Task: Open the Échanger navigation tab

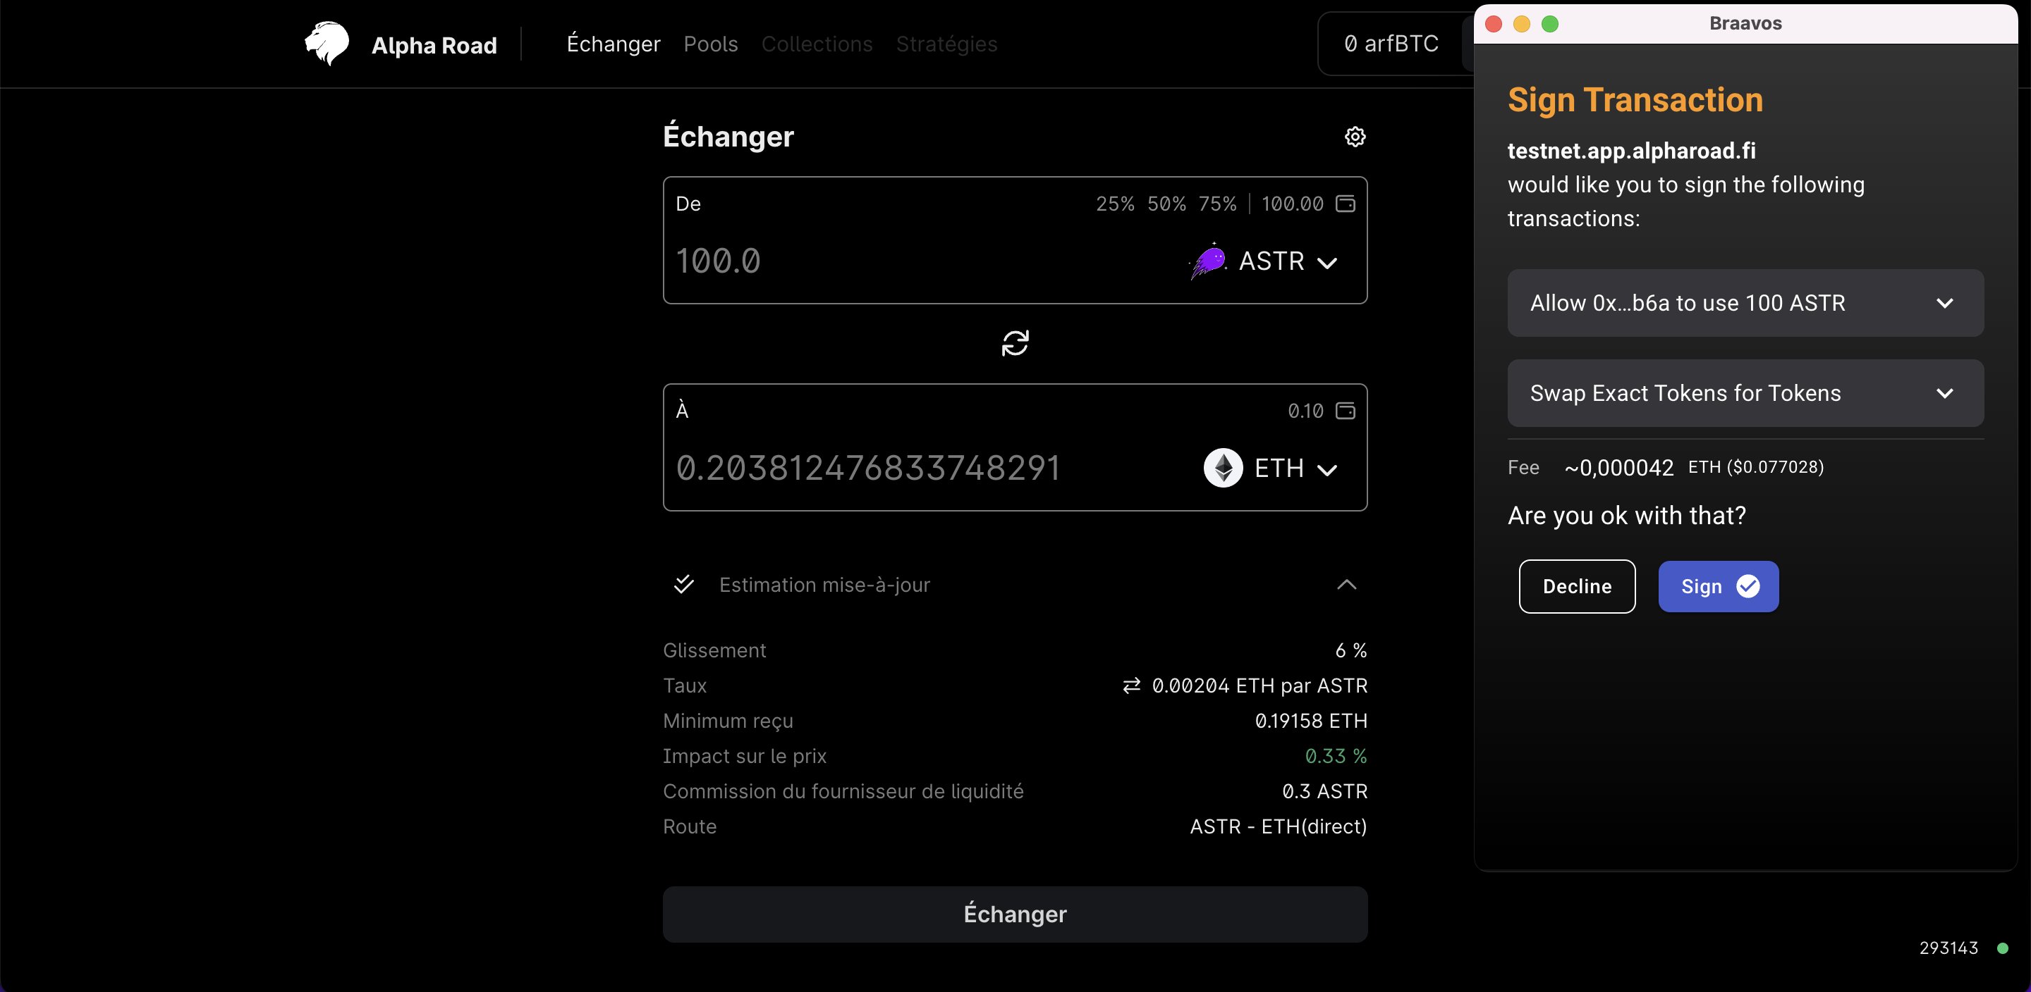Action: [614, 44]
